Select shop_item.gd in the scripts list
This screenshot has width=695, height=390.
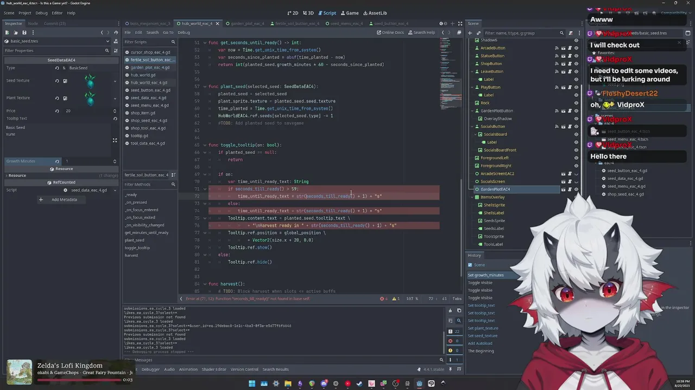[143, 113]
